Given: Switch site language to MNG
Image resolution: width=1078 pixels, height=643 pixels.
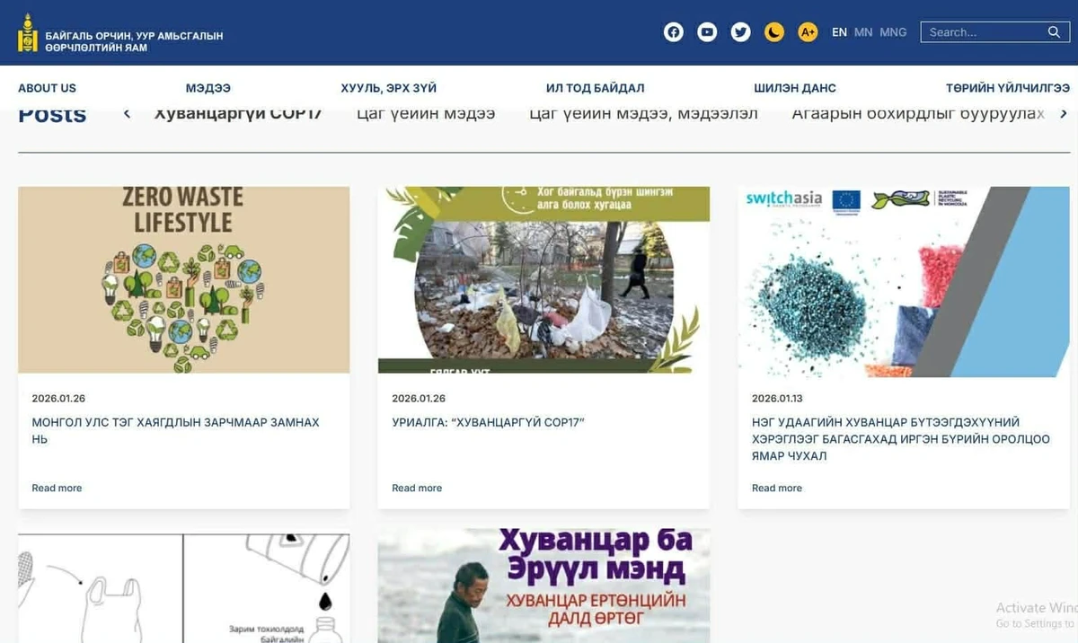Looking at the screenshot, I should 893,32.
